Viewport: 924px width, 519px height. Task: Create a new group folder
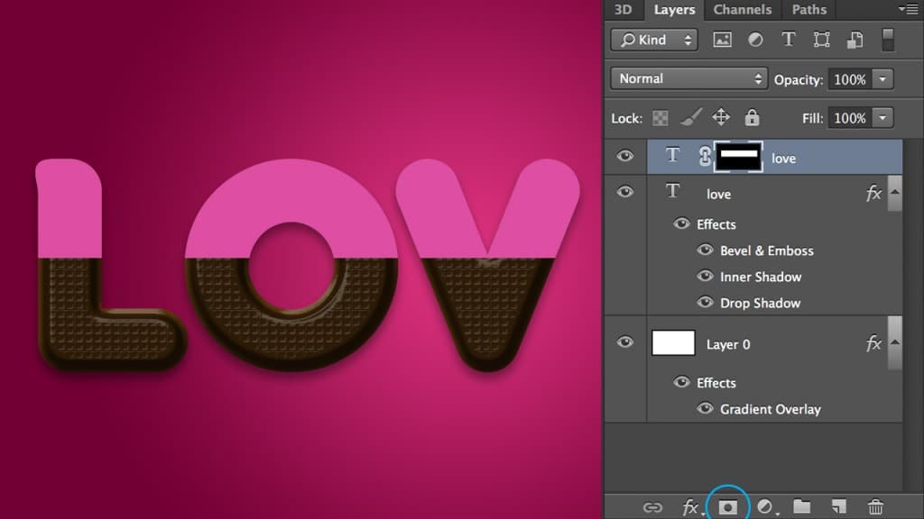click(x=801, y=507)
